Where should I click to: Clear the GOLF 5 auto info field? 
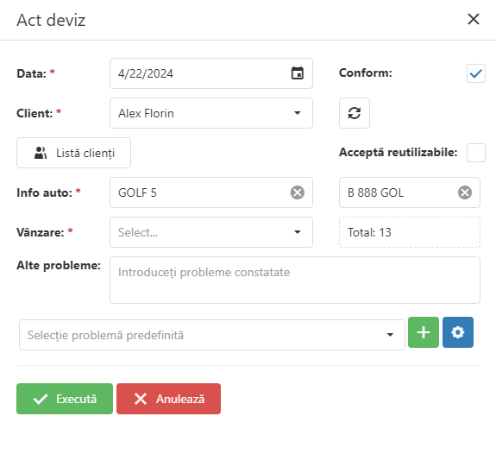pyautogui.click(x=298, y=192)
